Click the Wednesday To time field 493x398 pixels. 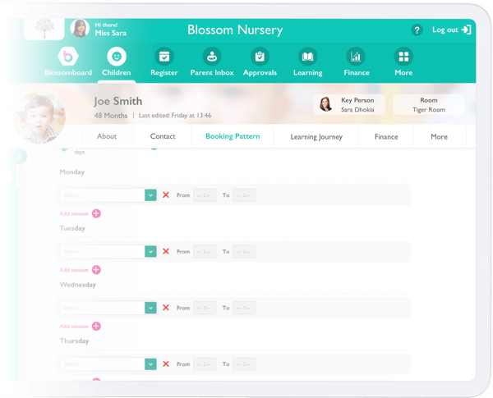click(244, 308)
